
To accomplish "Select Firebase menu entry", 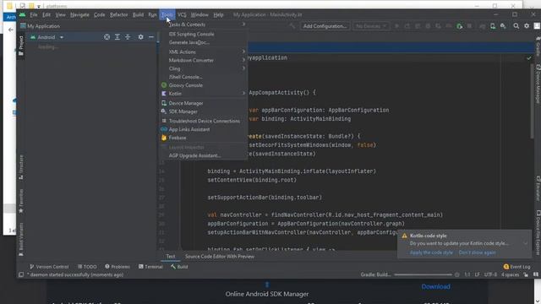I will (x=204, y=138).
